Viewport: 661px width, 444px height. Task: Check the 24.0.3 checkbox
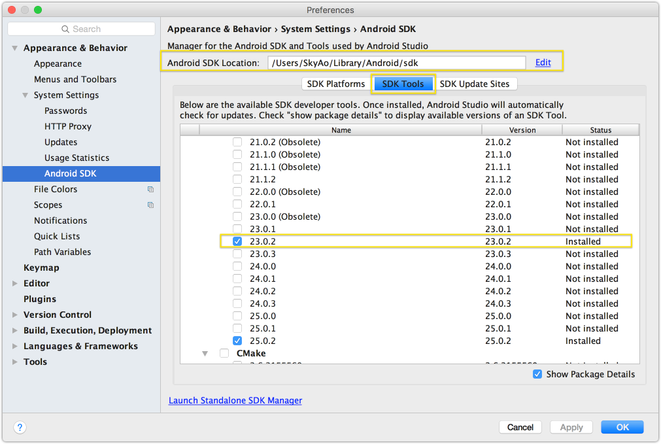pos(237,303)
